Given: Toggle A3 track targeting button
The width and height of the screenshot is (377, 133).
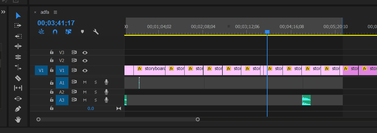Looking at the screenshot, I should pos(62,100).
